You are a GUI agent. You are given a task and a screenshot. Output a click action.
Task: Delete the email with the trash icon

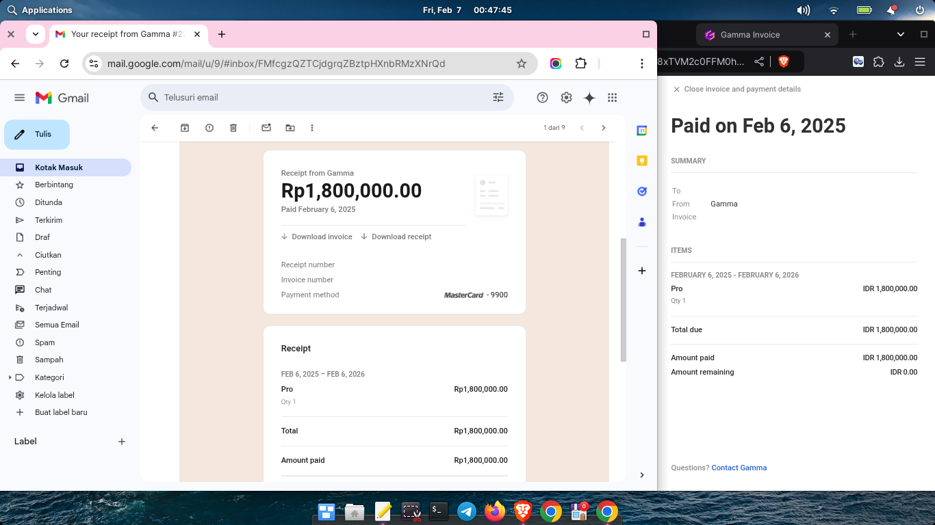233,128
